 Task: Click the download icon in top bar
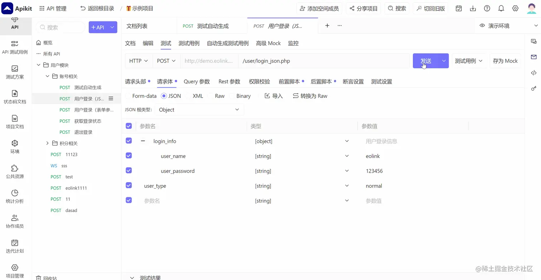coord(473,8)
